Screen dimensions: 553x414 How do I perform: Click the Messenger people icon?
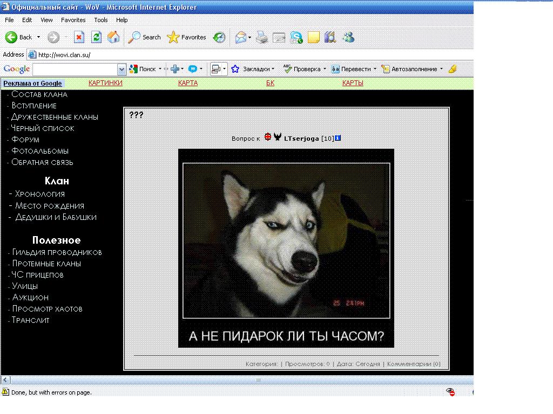[x=348, y=37]
